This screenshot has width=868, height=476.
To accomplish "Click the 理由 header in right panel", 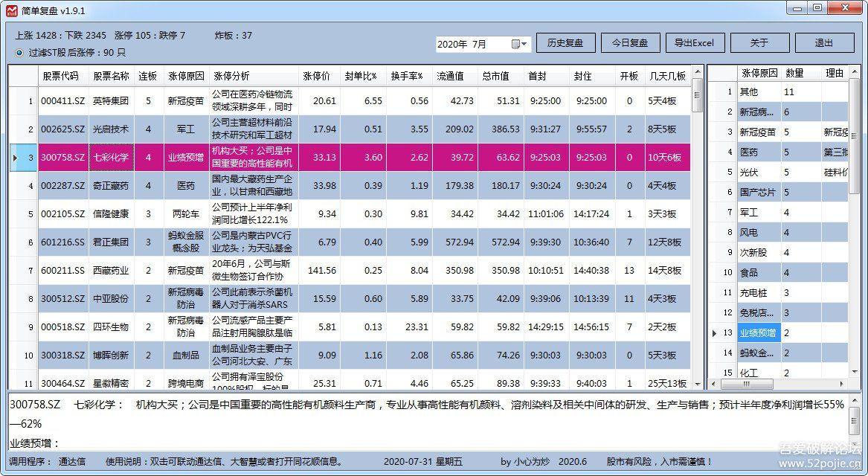I will point(835,73).
